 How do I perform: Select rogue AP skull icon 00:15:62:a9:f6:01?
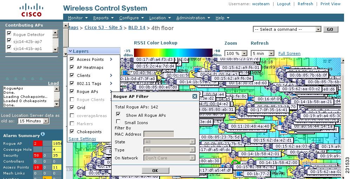214,67
